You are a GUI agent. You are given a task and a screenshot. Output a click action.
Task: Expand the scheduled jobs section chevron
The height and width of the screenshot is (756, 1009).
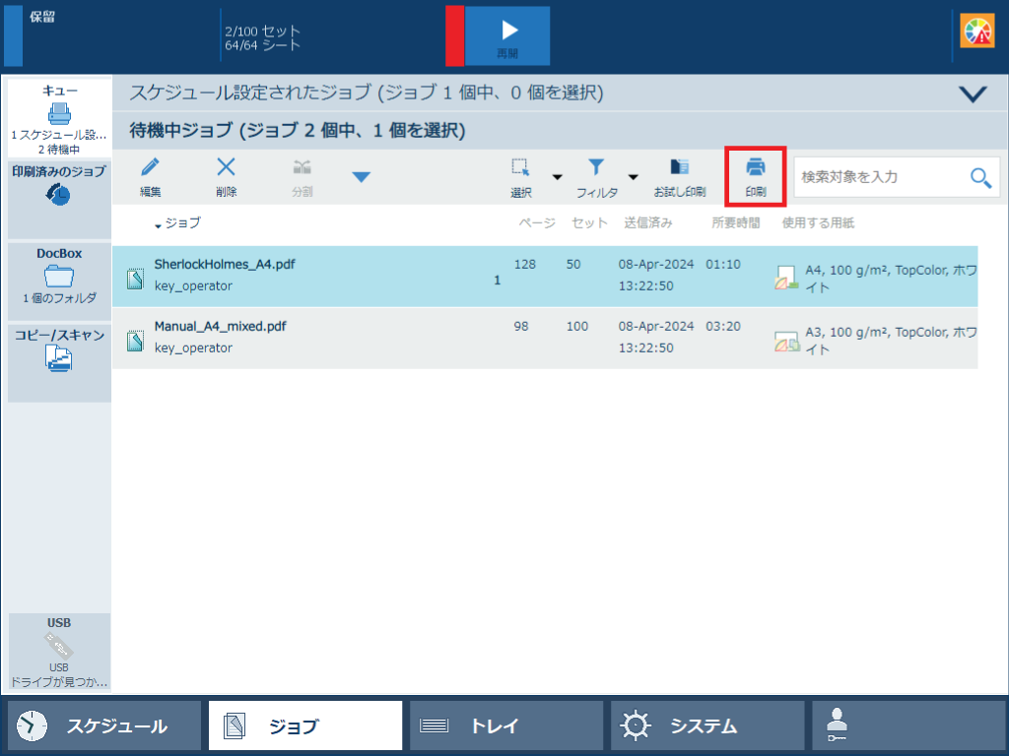(x=973, y=94)
